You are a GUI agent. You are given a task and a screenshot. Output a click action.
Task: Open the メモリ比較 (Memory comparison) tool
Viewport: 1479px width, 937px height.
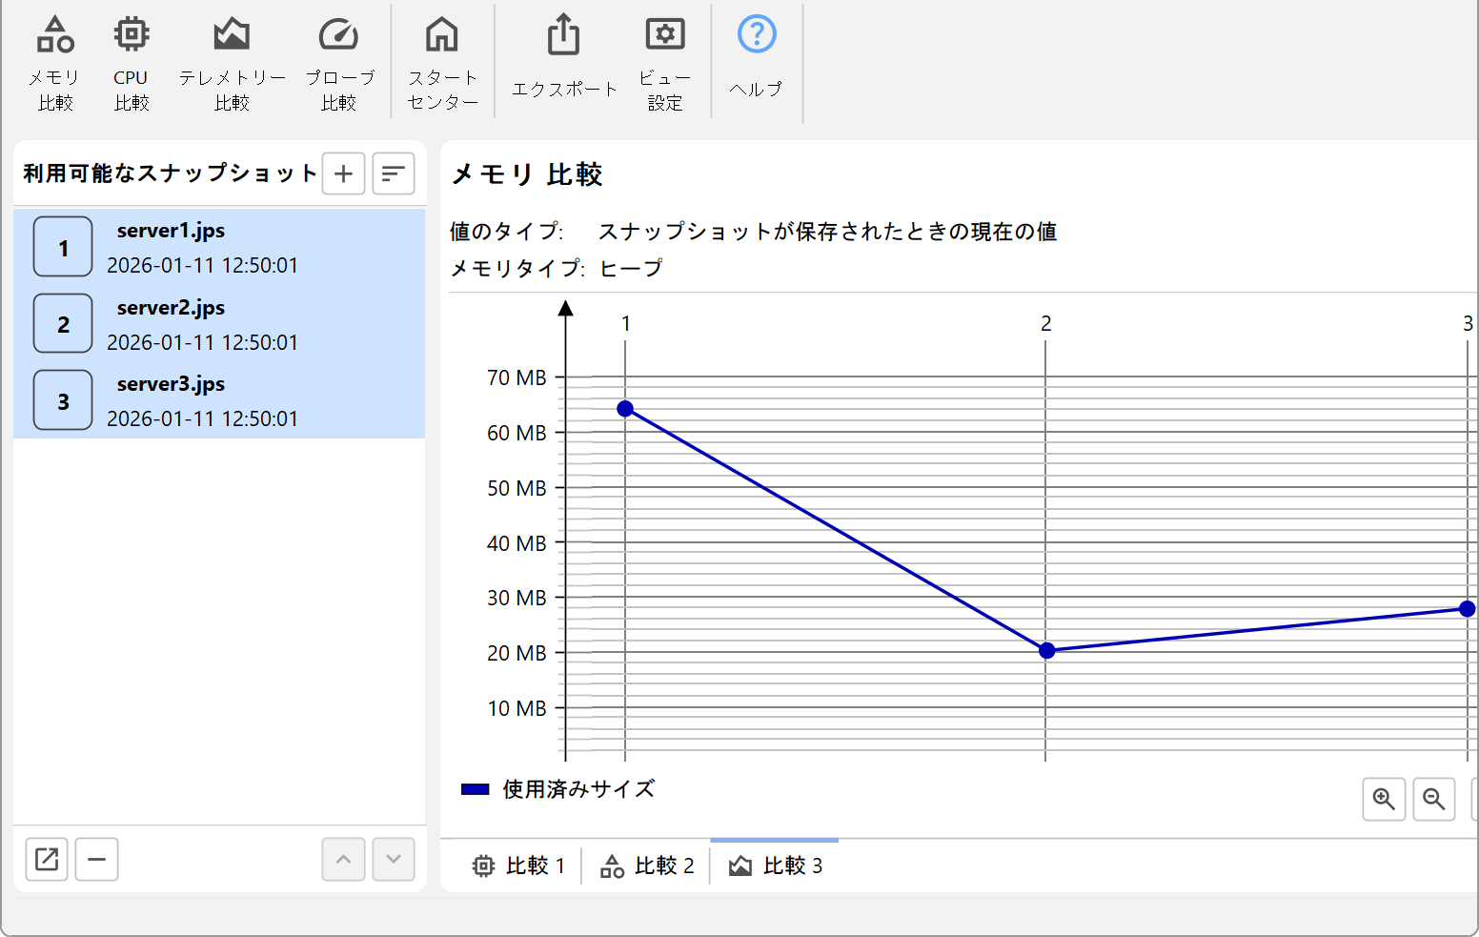tap(55, 63)
